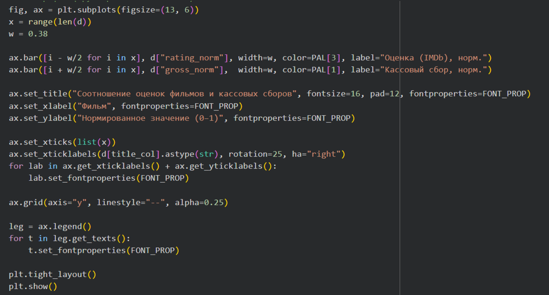
Task: Click the ax.set_xticks line
Action: click(x=62, y=142)
